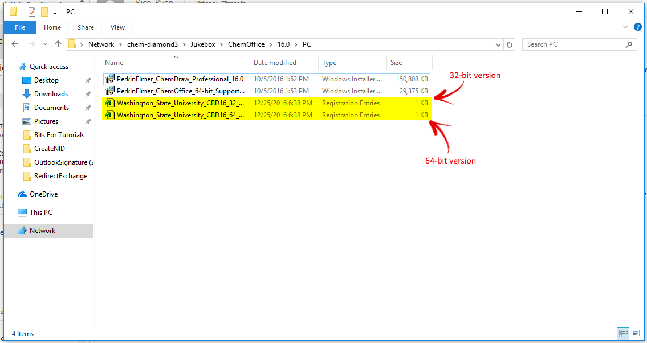This screenshot has width=647, height=343.
Task: Open the File menu
Action: [x=20, y=27]
